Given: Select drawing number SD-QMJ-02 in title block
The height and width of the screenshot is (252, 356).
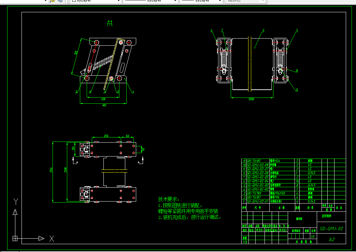Looking at the screenshot, I should click(331, 228).
